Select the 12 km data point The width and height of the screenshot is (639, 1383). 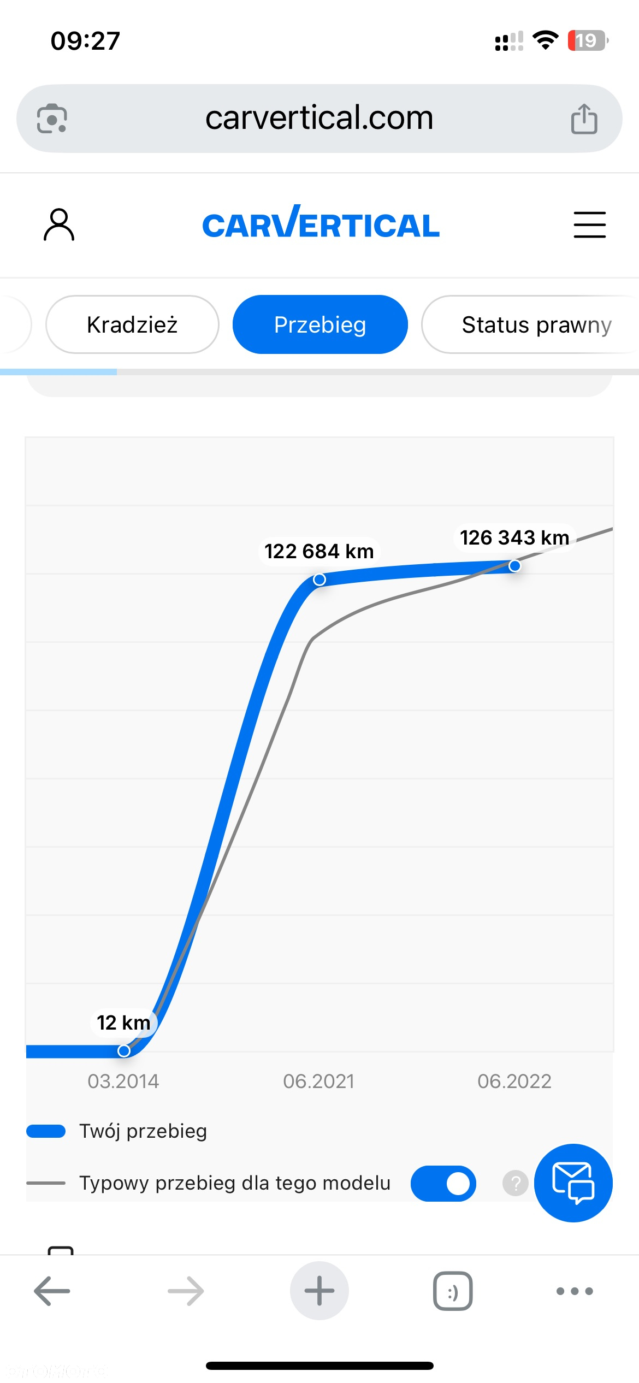[124, 1051]
